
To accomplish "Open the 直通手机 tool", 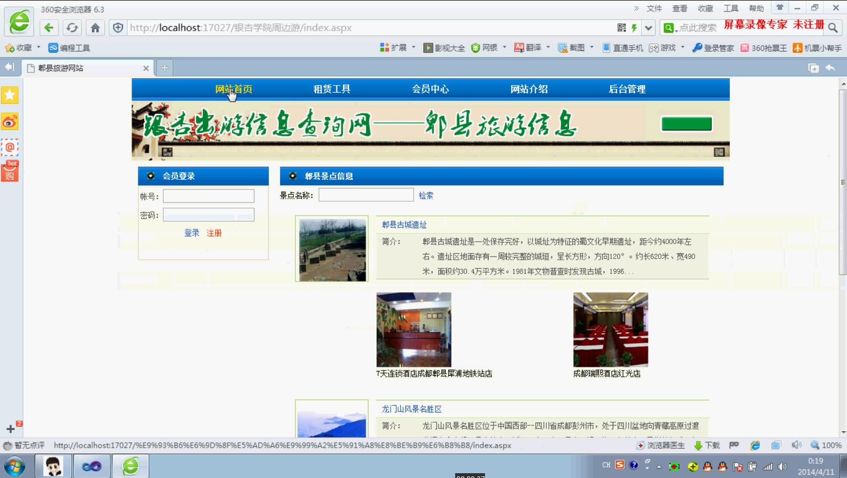I will [x=623, y=48].
